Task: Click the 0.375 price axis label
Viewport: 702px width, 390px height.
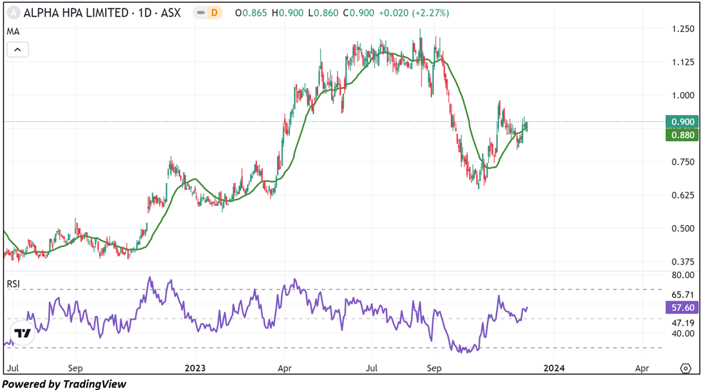Action: click(x=683, y=262)
